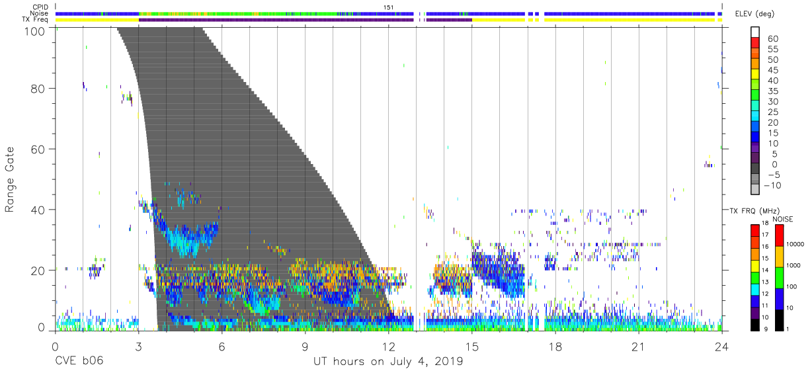Image resolution: width=812 pixels, height=375 pixels.
Task: Click the CPID value 151
Action: click(x=388, y=7)
